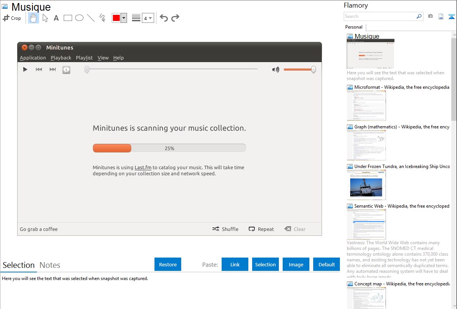Click the Flamory search field
The height and width of the screenshot is (309, 457).
380,16
